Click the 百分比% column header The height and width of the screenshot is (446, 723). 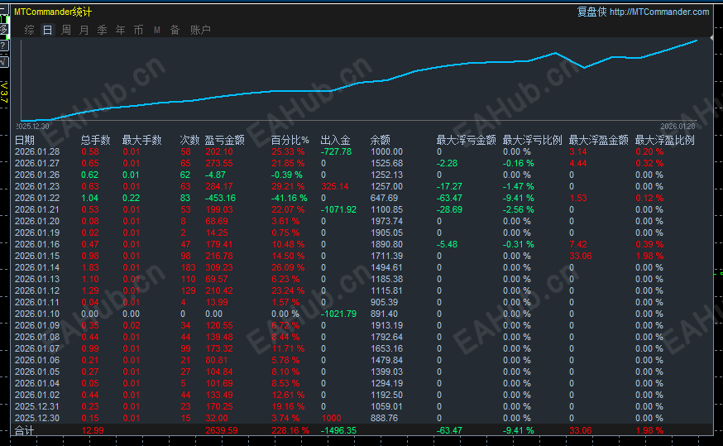click(290, 140)
